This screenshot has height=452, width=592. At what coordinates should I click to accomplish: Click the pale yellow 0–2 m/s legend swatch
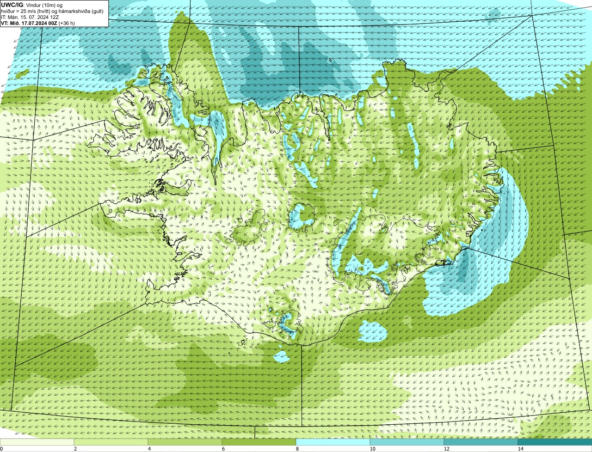(37, 442)
